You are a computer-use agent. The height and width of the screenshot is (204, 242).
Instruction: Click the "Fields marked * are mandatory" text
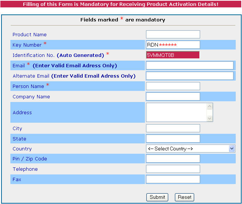click(123, 20)
